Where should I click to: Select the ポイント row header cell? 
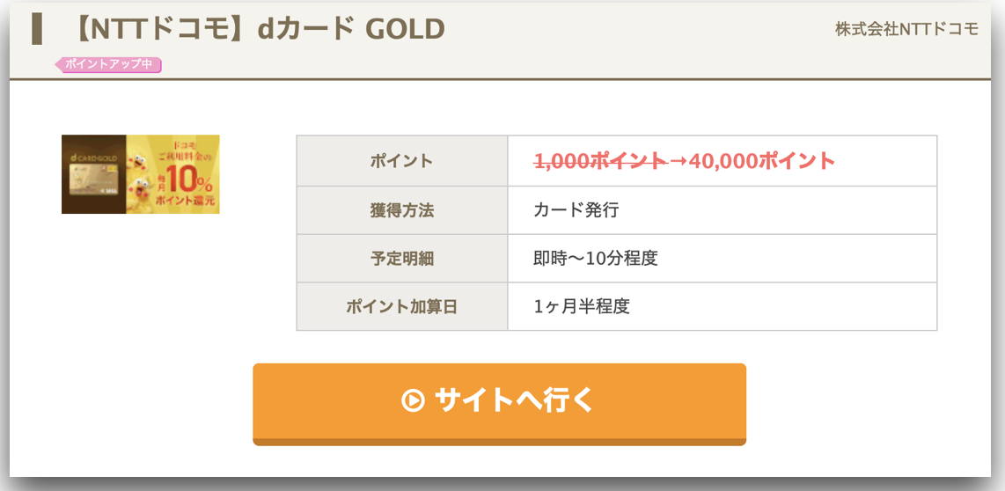pyautogui.click(x=402, y=161)
